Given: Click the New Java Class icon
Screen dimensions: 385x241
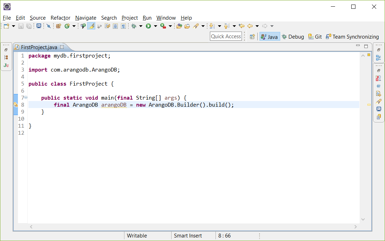Looking at the screenshot, I should click(x=67, y=26).
